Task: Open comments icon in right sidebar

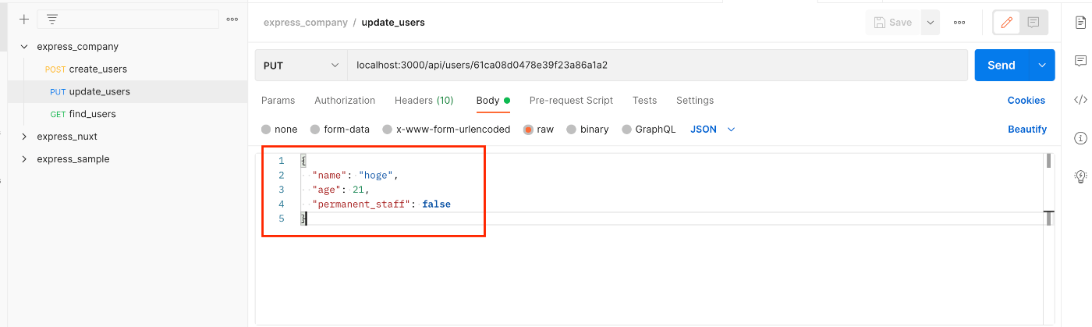Action: [1080, 61]
